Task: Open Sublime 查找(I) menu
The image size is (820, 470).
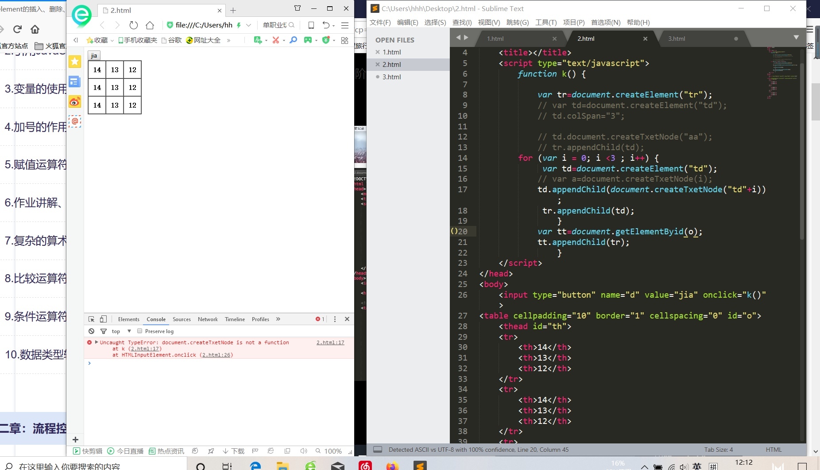Action: click(462, 22)
